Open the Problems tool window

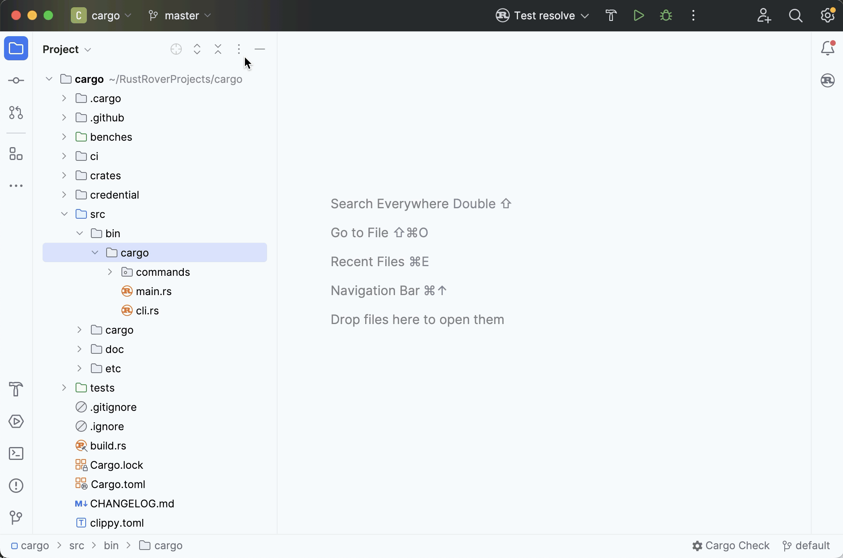click(16, 486)
